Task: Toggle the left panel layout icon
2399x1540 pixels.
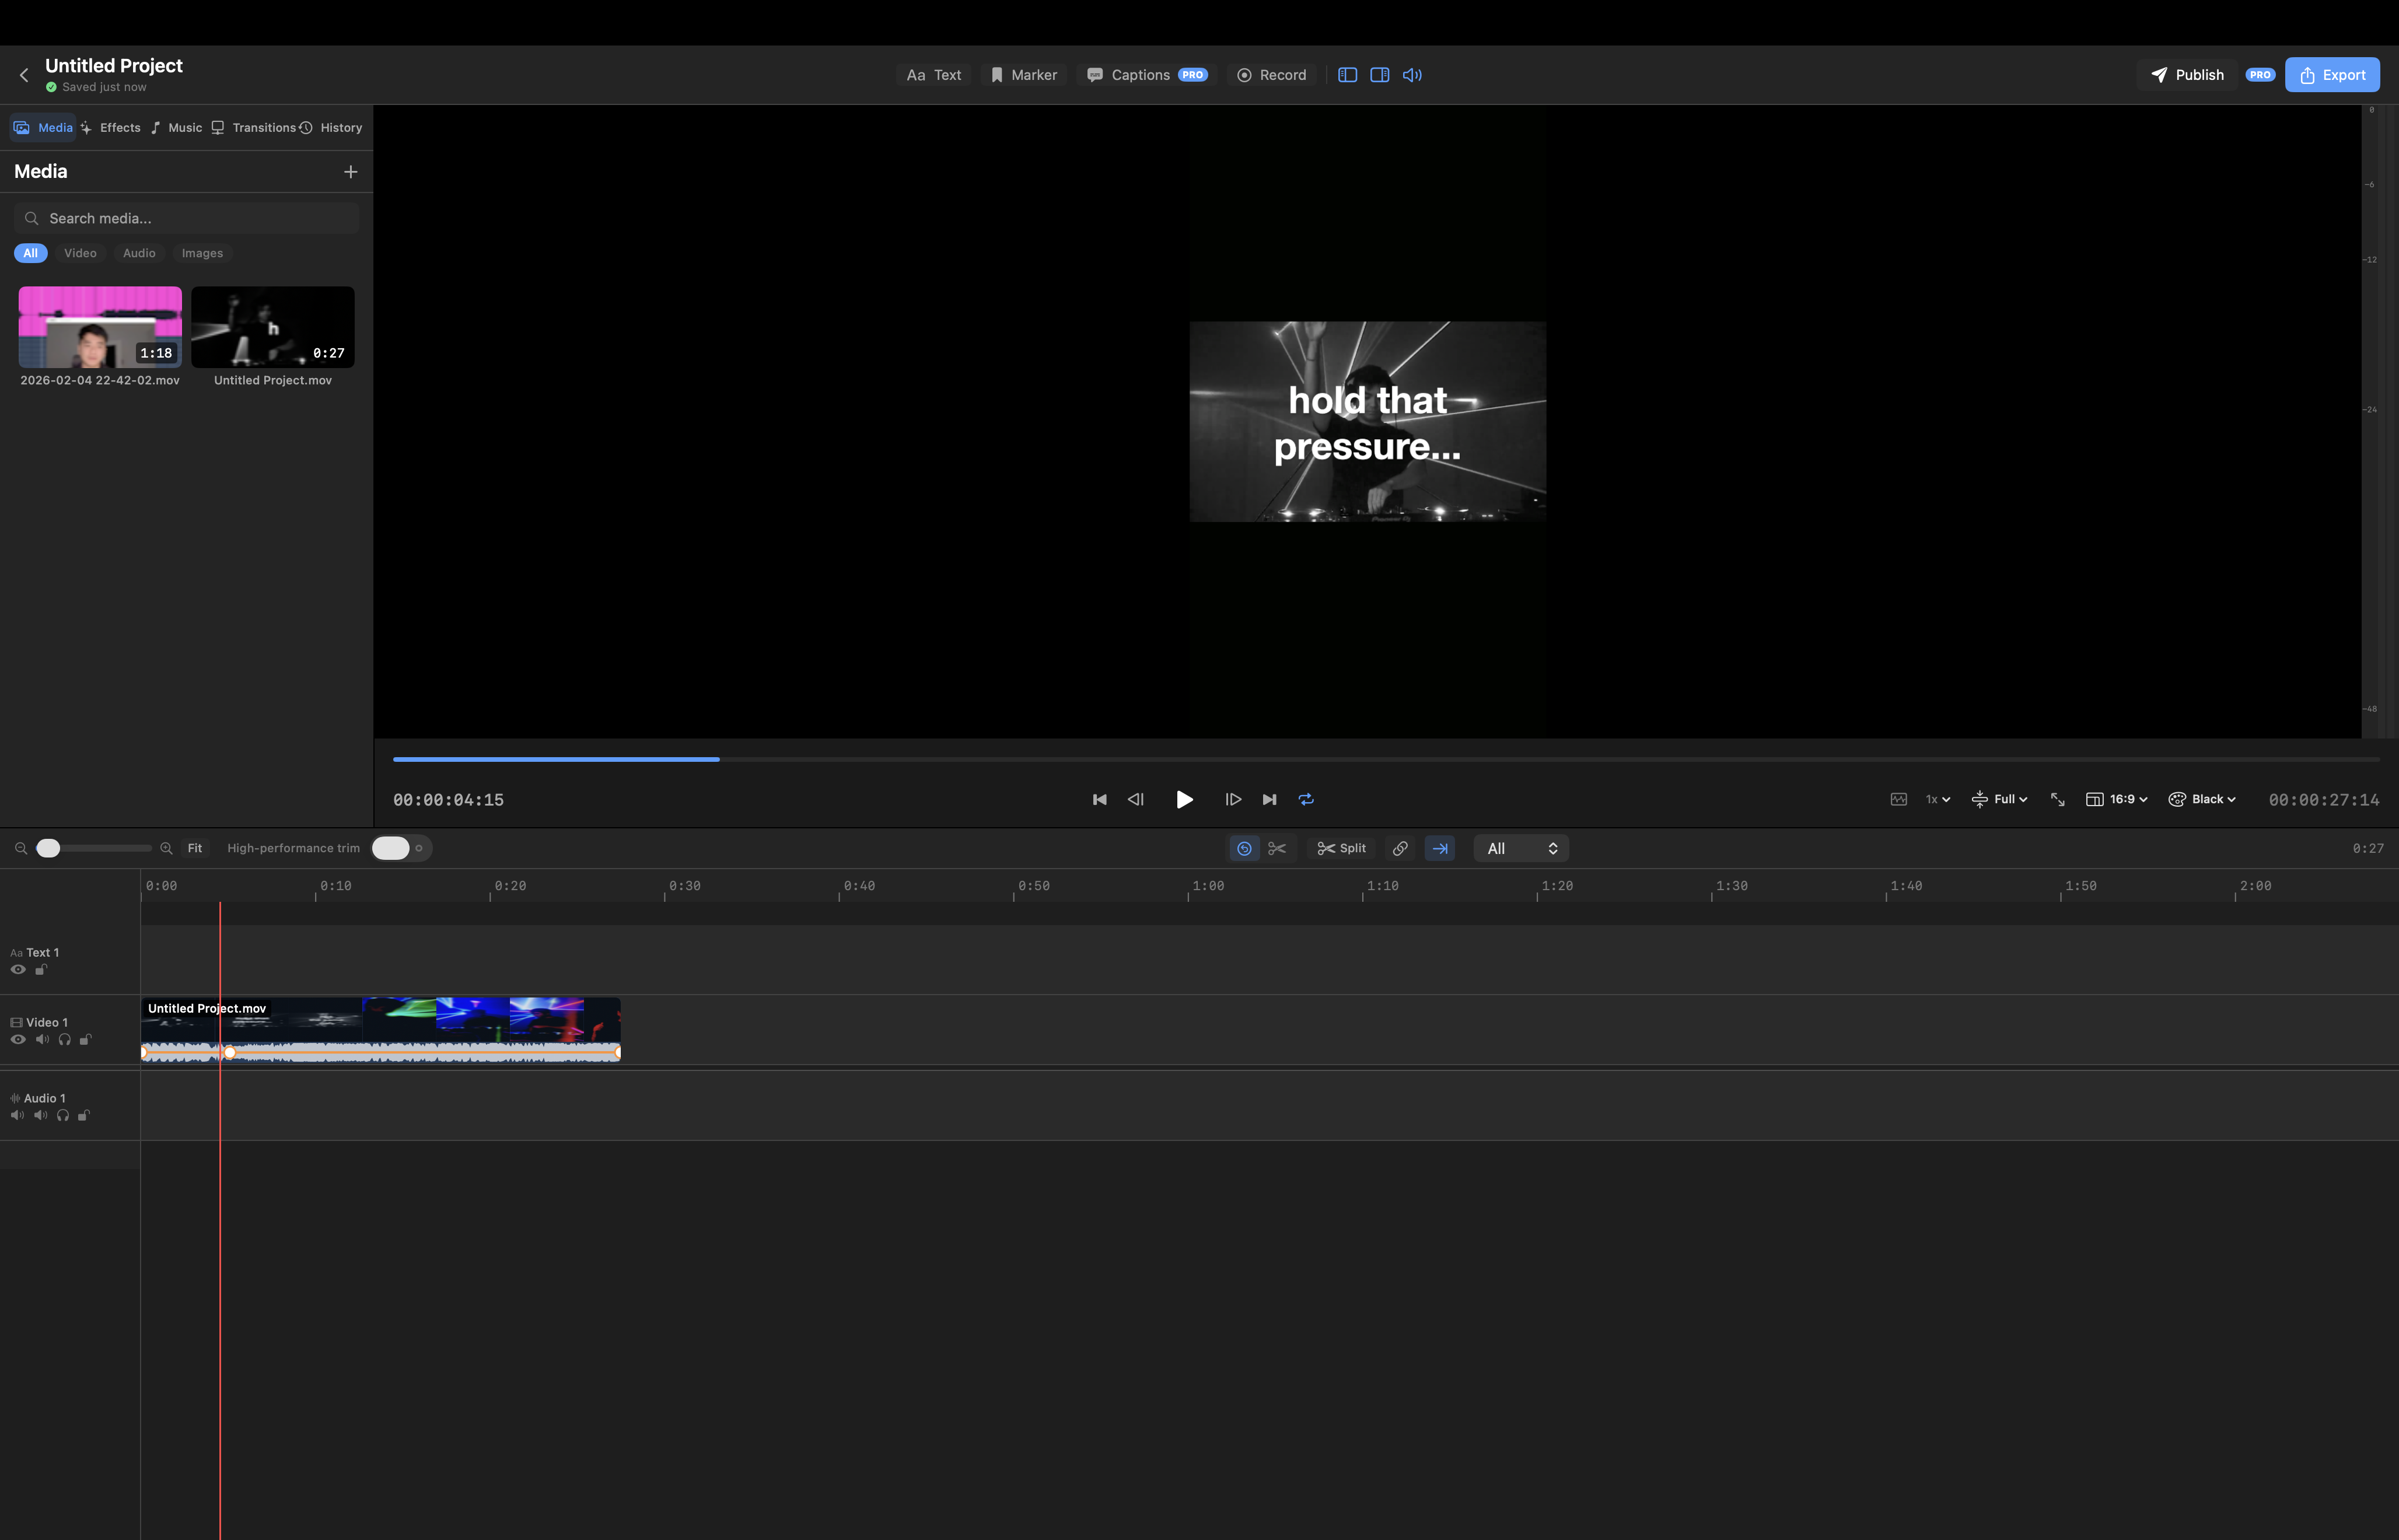Action: click(1347, 75)
